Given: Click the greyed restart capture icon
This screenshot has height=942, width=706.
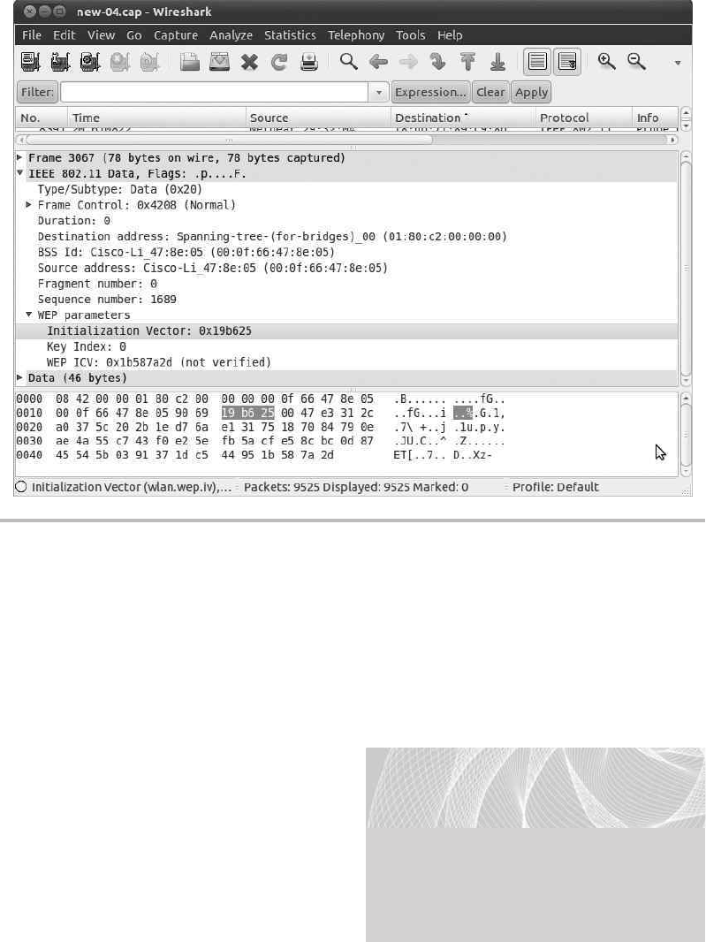Looking at the screenshot, I should coord(149,62).
